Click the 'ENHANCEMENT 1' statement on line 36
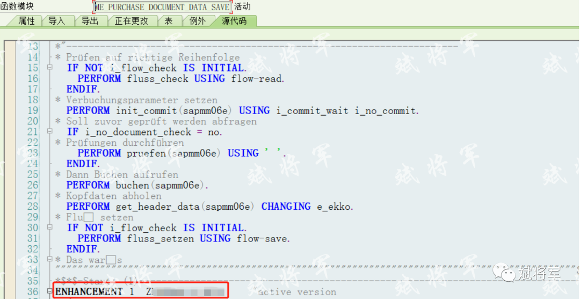The height and width of the screenshot is (299, 580). 95,293
